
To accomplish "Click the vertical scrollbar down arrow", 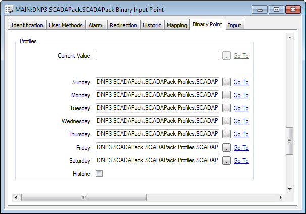I will point(290,189).
